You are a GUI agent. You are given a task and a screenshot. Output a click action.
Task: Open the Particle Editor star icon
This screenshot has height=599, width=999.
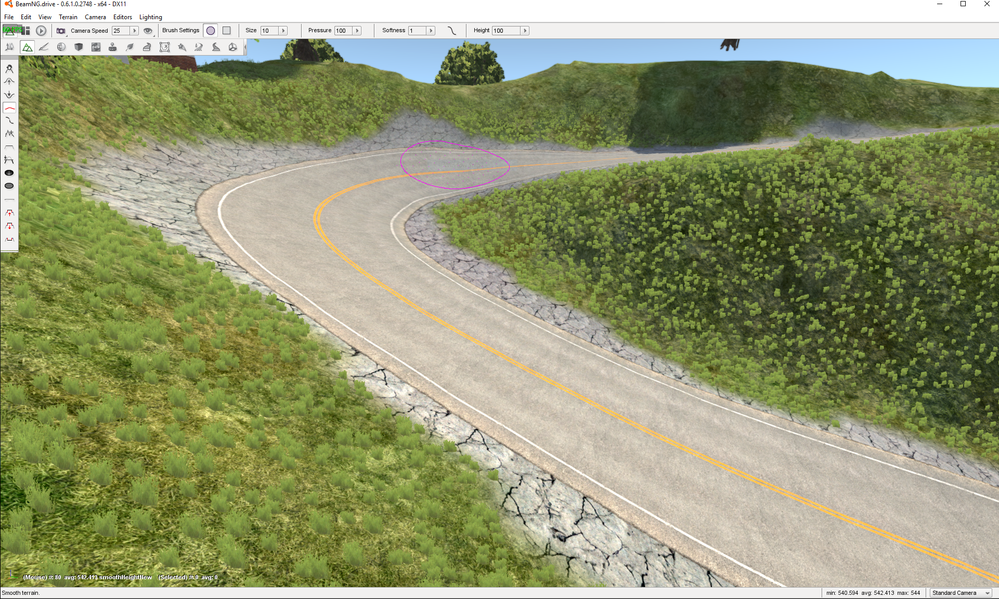click(x=181, y=47)
